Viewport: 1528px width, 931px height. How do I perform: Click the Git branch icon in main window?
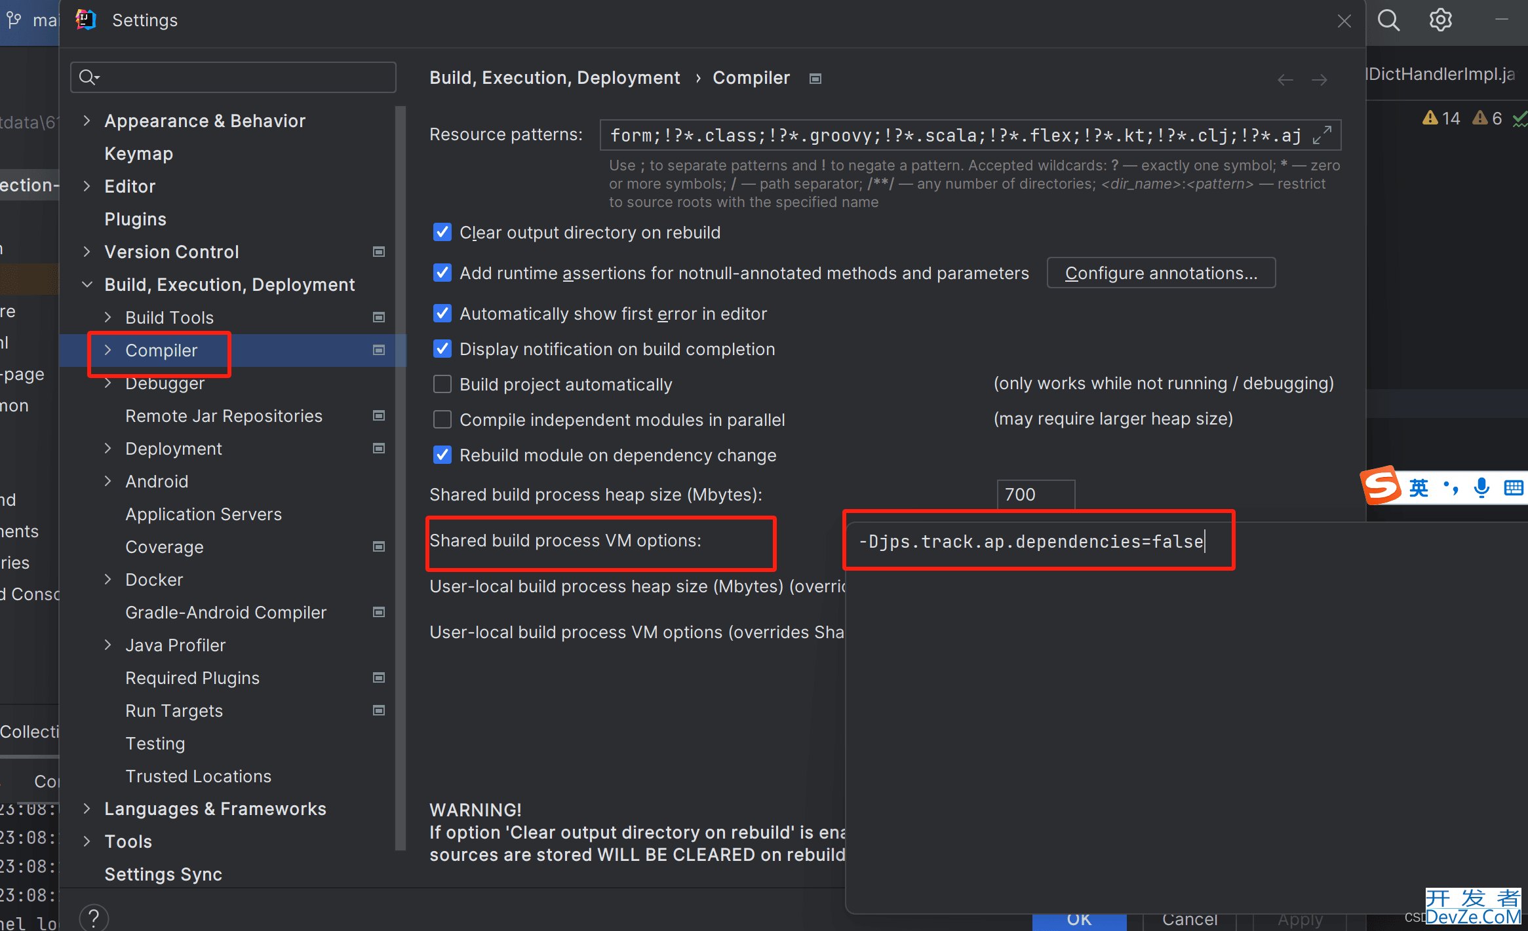tap(14, 20)
